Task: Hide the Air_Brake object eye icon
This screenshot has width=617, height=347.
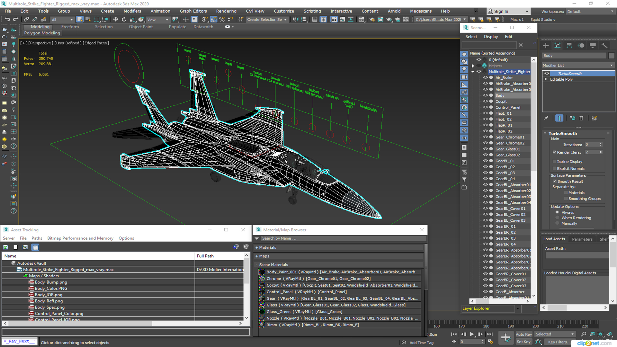Action: coord(485,77)
